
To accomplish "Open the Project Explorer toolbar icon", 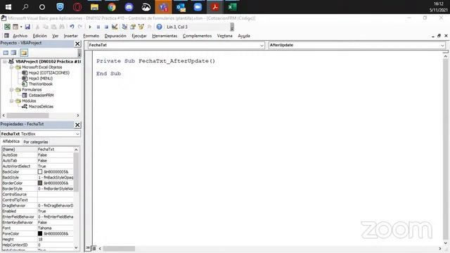I will 124,27.
